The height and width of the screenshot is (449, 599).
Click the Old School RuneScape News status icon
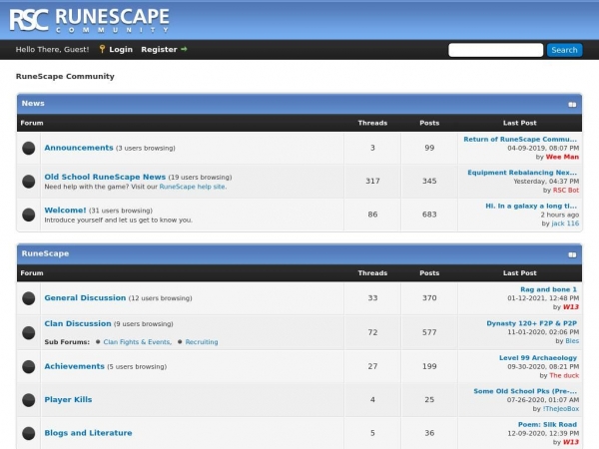tap(29, 182)
